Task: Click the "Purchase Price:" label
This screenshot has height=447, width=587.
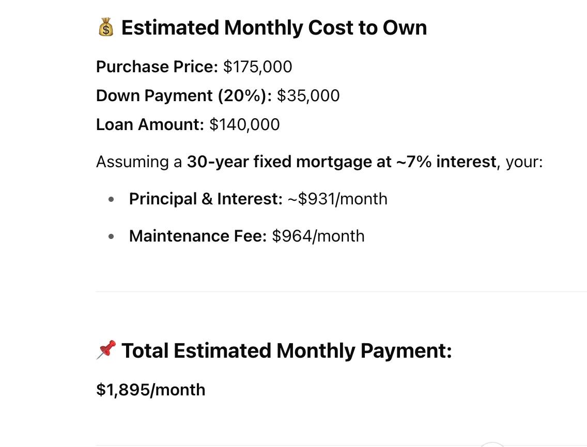Action: (x=157, y=67)
